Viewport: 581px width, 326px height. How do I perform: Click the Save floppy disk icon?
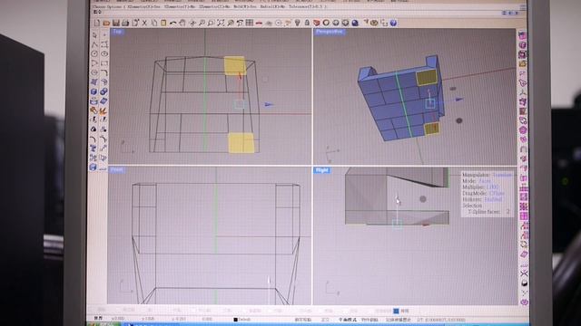coord(116,23)
